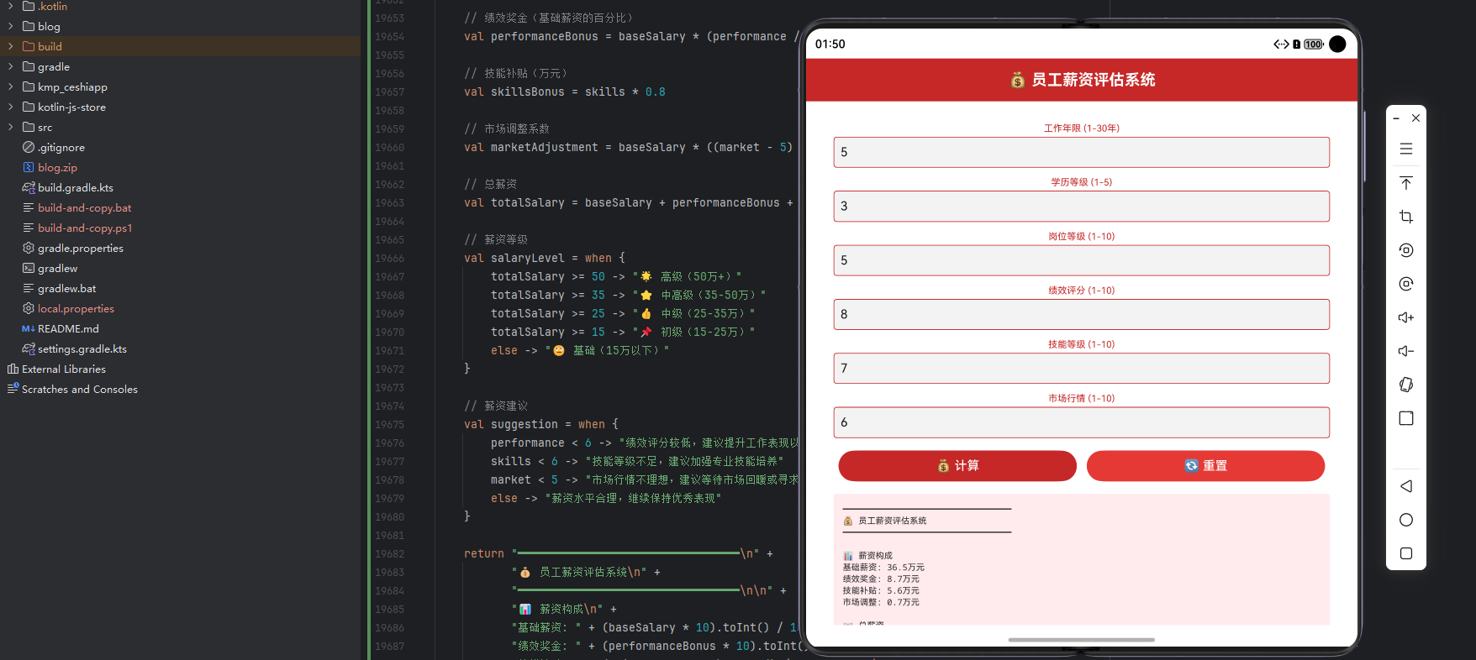Click the emulator connection arrows status icon
The image size is (1476, 660).
1281,45
